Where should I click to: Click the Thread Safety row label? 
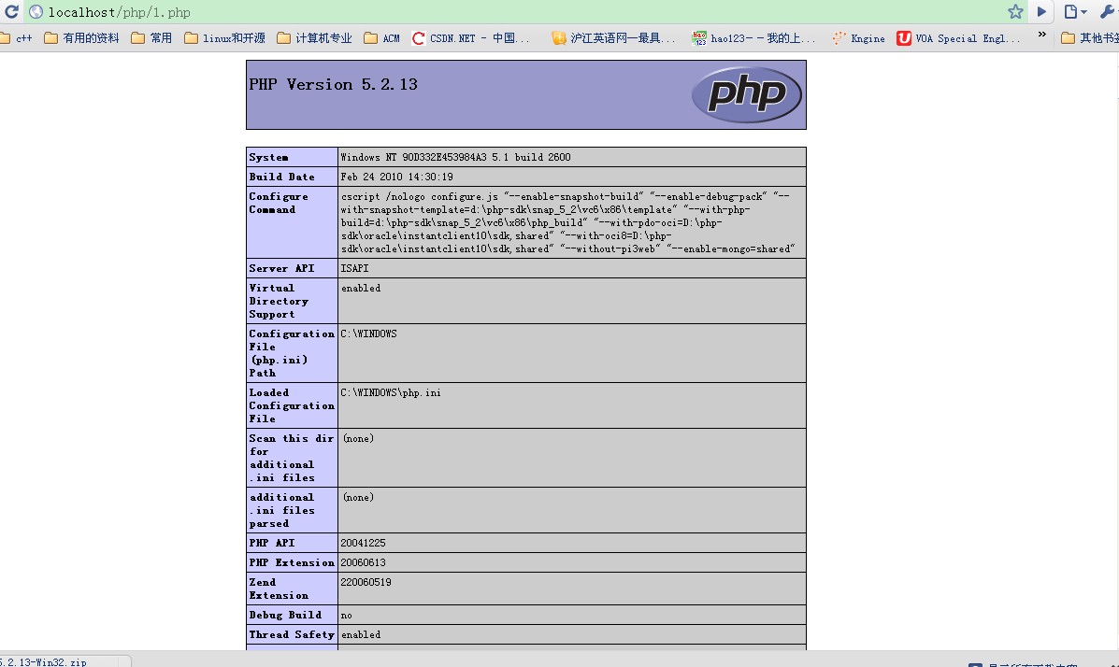click(292, 635)
